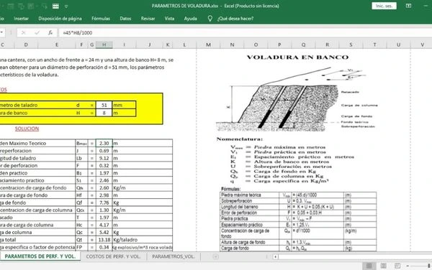Select the Bmax result cell 2.30

tap(104, 143)
